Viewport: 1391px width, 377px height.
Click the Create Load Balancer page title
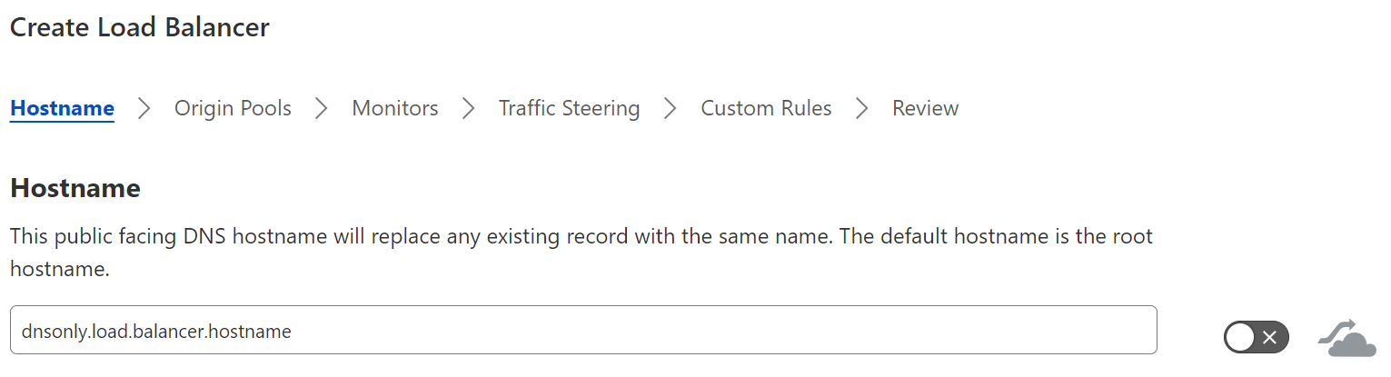pos(140,27)
